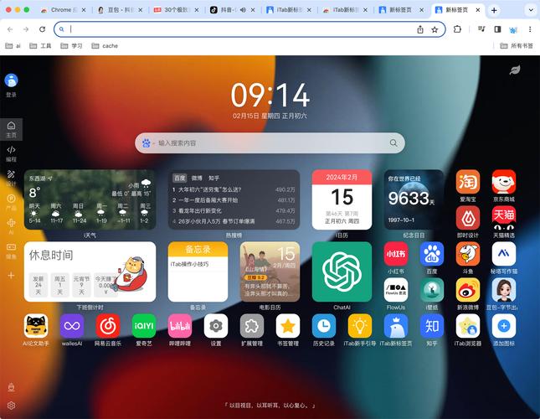Open the 豆包 avatar app icon
This screenshot has width=540, height=419.
pos(504,290)
